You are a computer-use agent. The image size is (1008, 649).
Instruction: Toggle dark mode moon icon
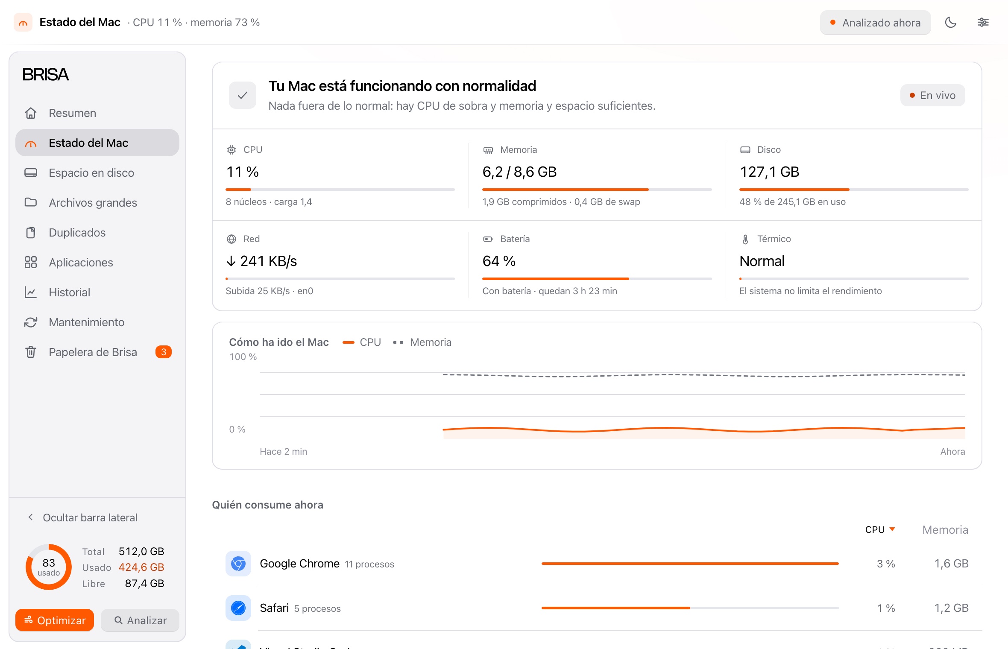[x=951, y=22]
